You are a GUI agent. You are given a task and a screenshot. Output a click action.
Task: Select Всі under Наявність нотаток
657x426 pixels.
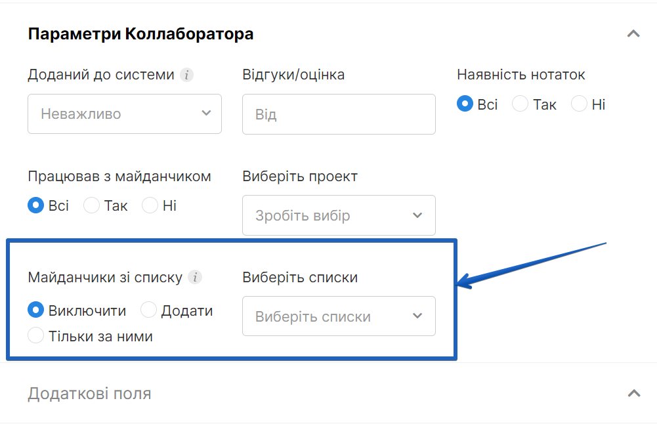[x=465, y=104]
